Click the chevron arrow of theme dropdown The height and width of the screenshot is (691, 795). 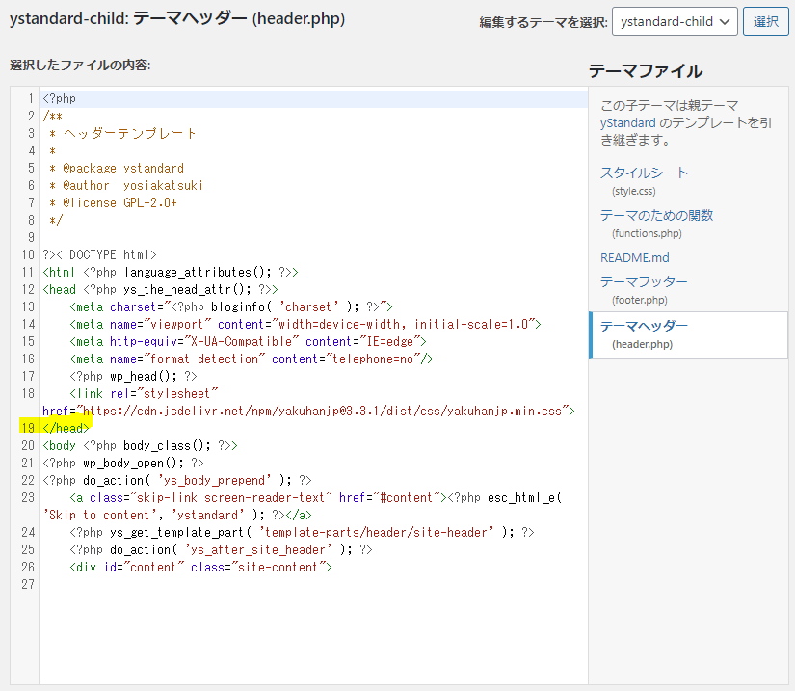725,22
